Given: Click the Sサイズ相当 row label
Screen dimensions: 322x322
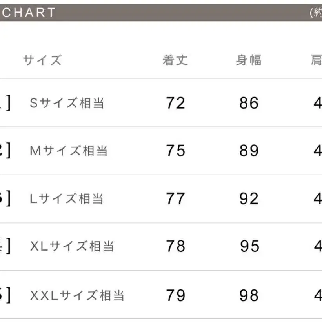Looking at the screenshot, I should pos(67,103).
